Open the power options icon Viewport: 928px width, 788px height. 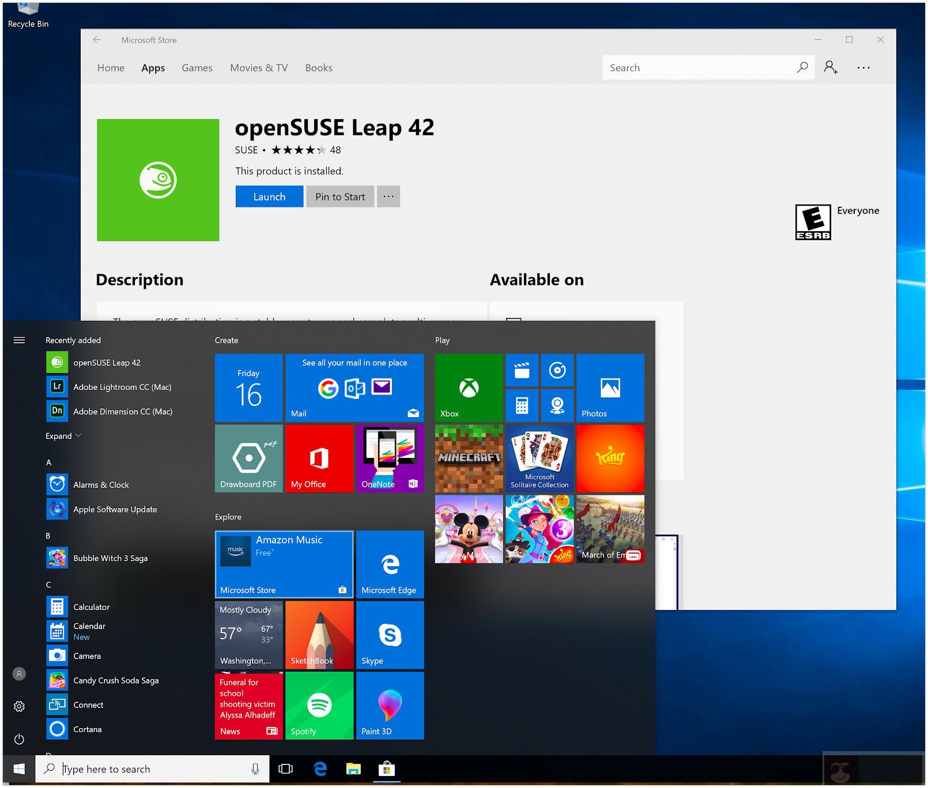click(x=19, y=739)
